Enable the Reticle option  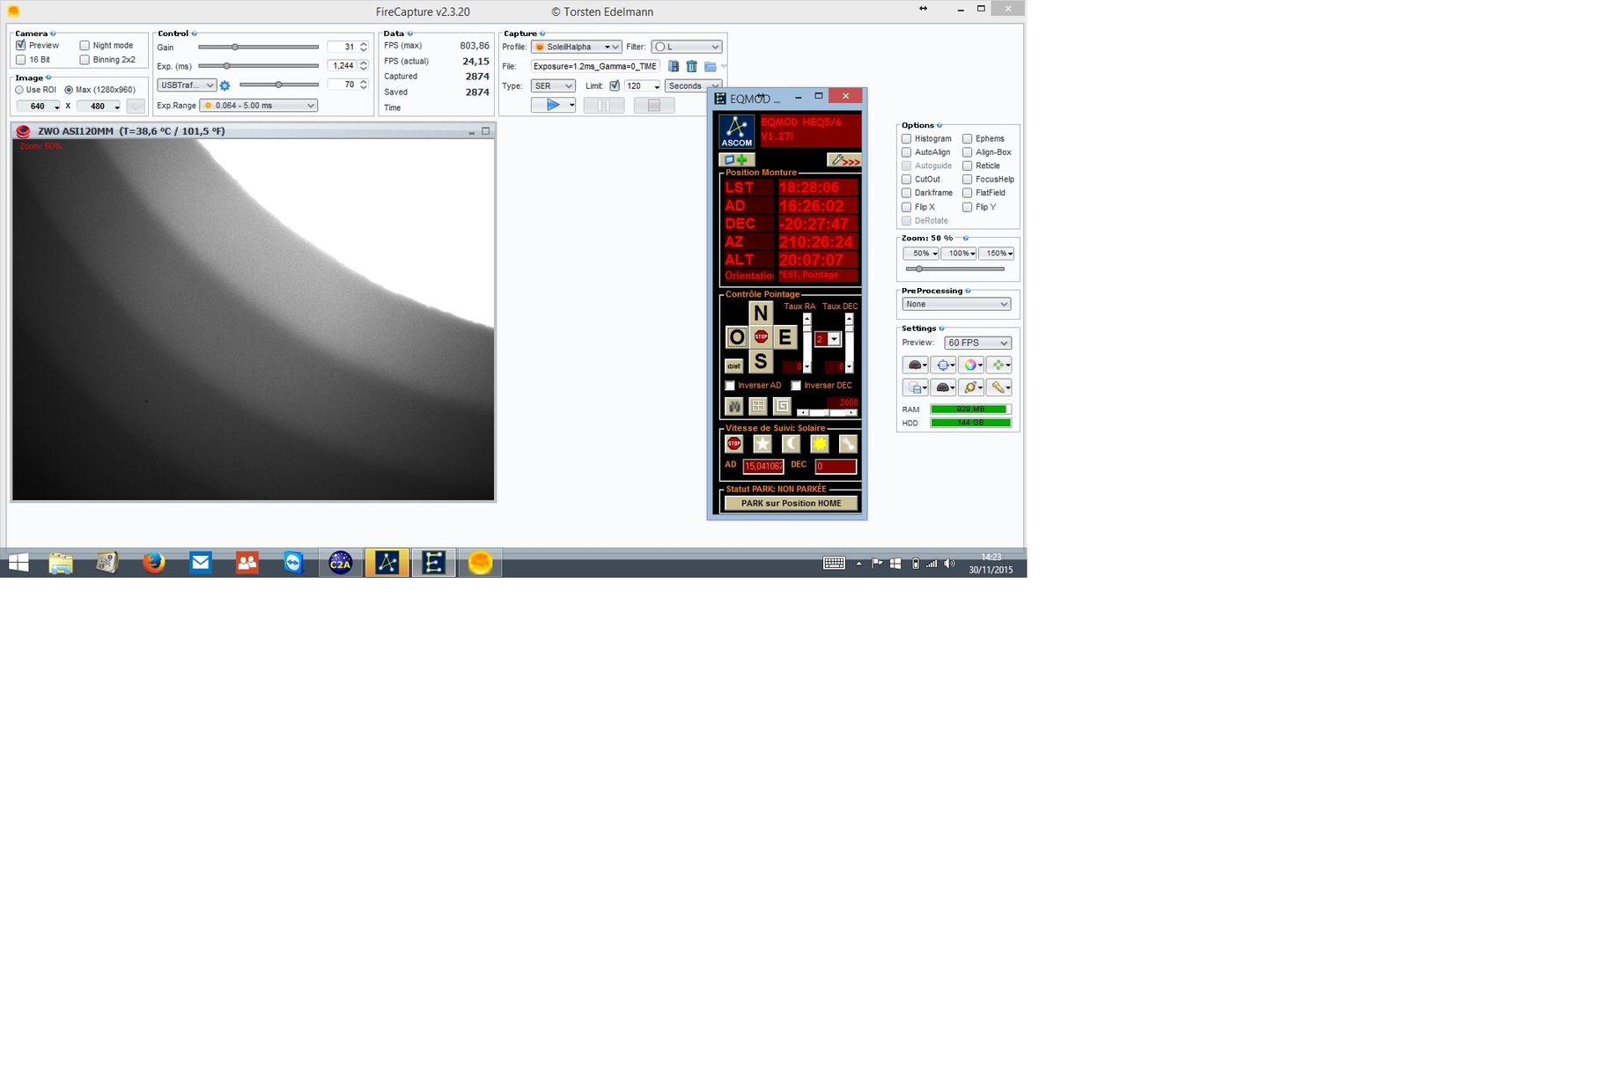click(967, 166)
